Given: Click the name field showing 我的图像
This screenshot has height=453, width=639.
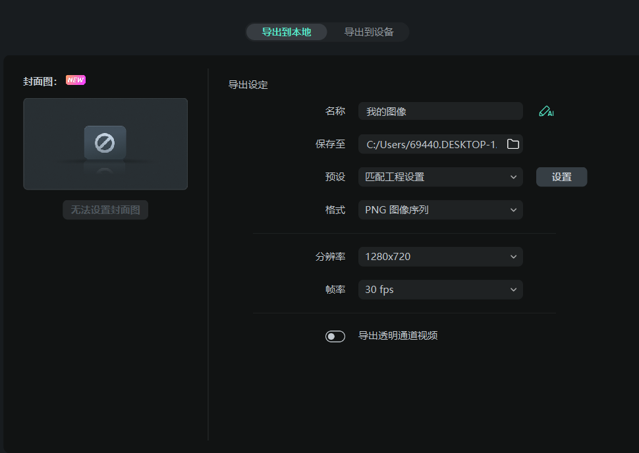Looking at the screenshot, I should 440,111.
